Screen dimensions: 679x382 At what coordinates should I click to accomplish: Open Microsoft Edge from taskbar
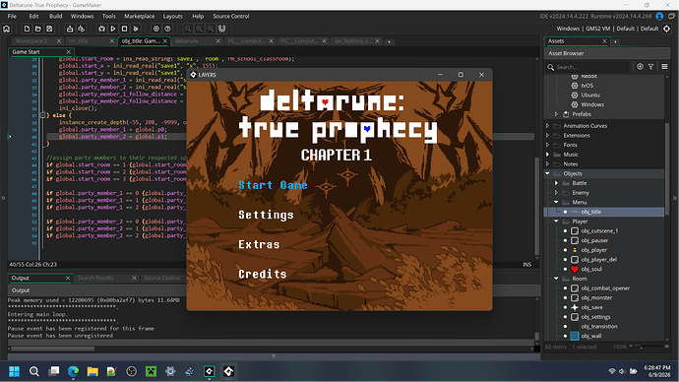tap(73, 371)
